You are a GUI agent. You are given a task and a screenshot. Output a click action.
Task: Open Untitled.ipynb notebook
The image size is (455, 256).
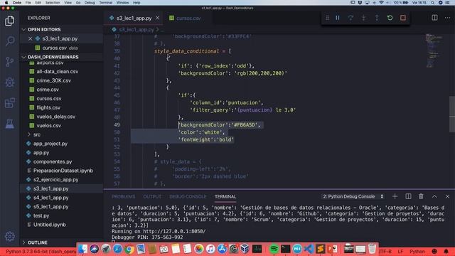(x=49, y=225)
